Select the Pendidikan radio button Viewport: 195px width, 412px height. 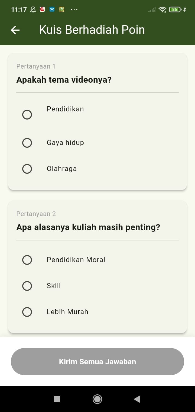point(27,115)
